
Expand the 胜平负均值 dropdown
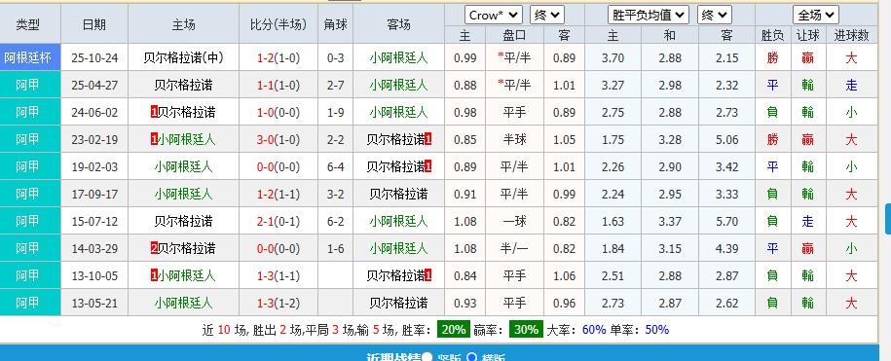[649, 15]
